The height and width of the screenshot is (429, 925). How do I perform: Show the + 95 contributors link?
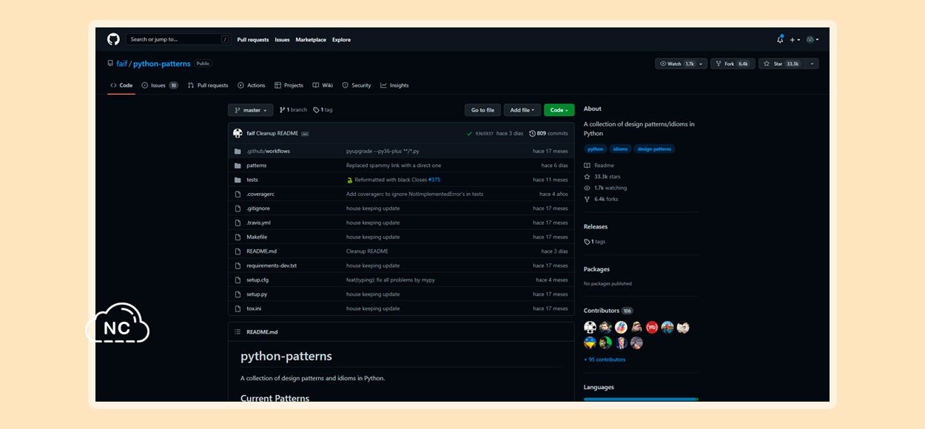tap(605, 359)
